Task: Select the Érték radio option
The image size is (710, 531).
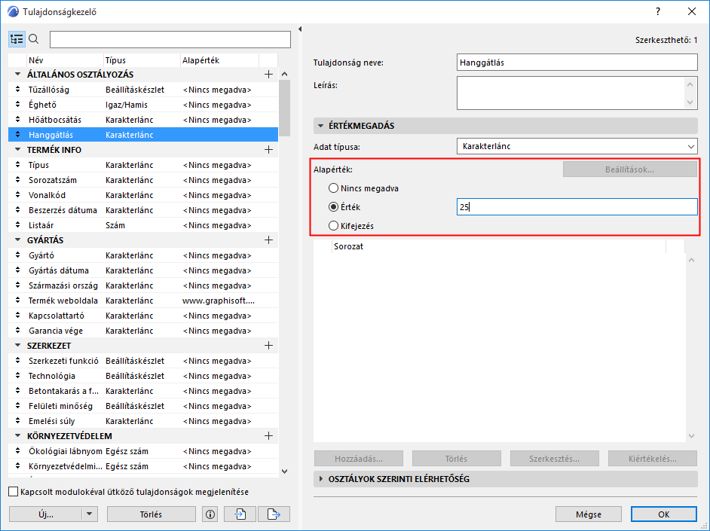Action: pos(333,206)
